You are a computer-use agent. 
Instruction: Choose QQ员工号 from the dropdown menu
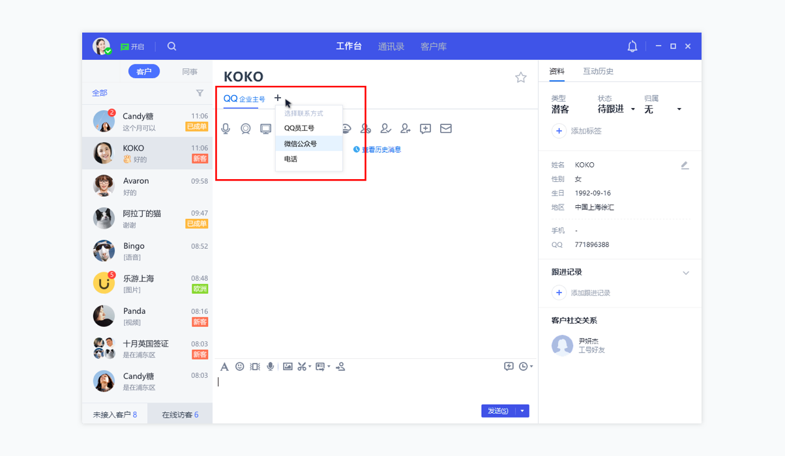pyautogui.click(x=309, y=128)
